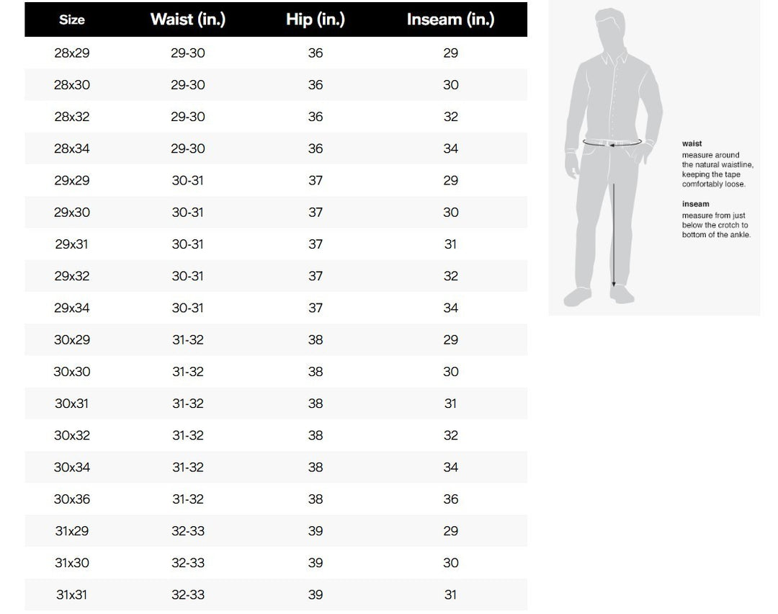The height and width of the screenshot is (614, 778).
Task: Select the 30x30 size cell
Action: tap(72, 372)
